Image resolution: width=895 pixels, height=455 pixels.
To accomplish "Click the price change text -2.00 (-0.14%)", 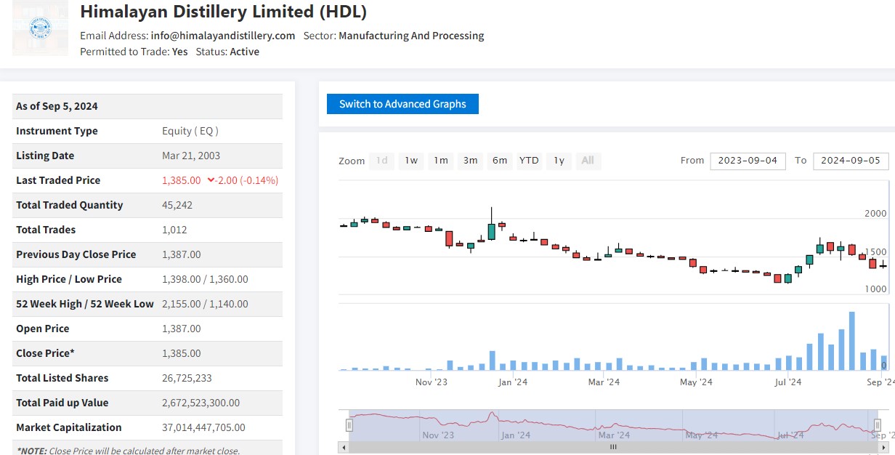I will pos(248,180).
